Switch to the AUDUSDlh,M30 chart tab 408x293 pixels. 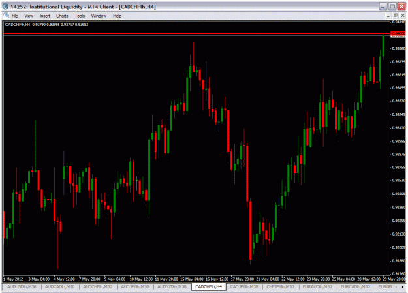click(22, 286)
